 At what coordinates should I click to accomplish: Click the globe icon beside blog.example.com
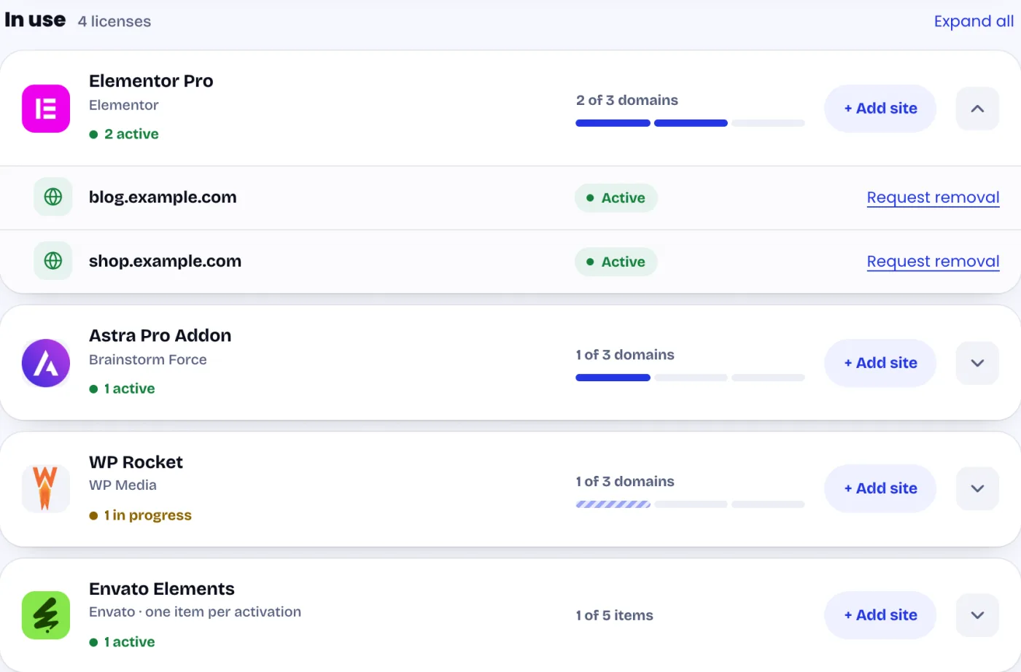(x=53, y=197)
